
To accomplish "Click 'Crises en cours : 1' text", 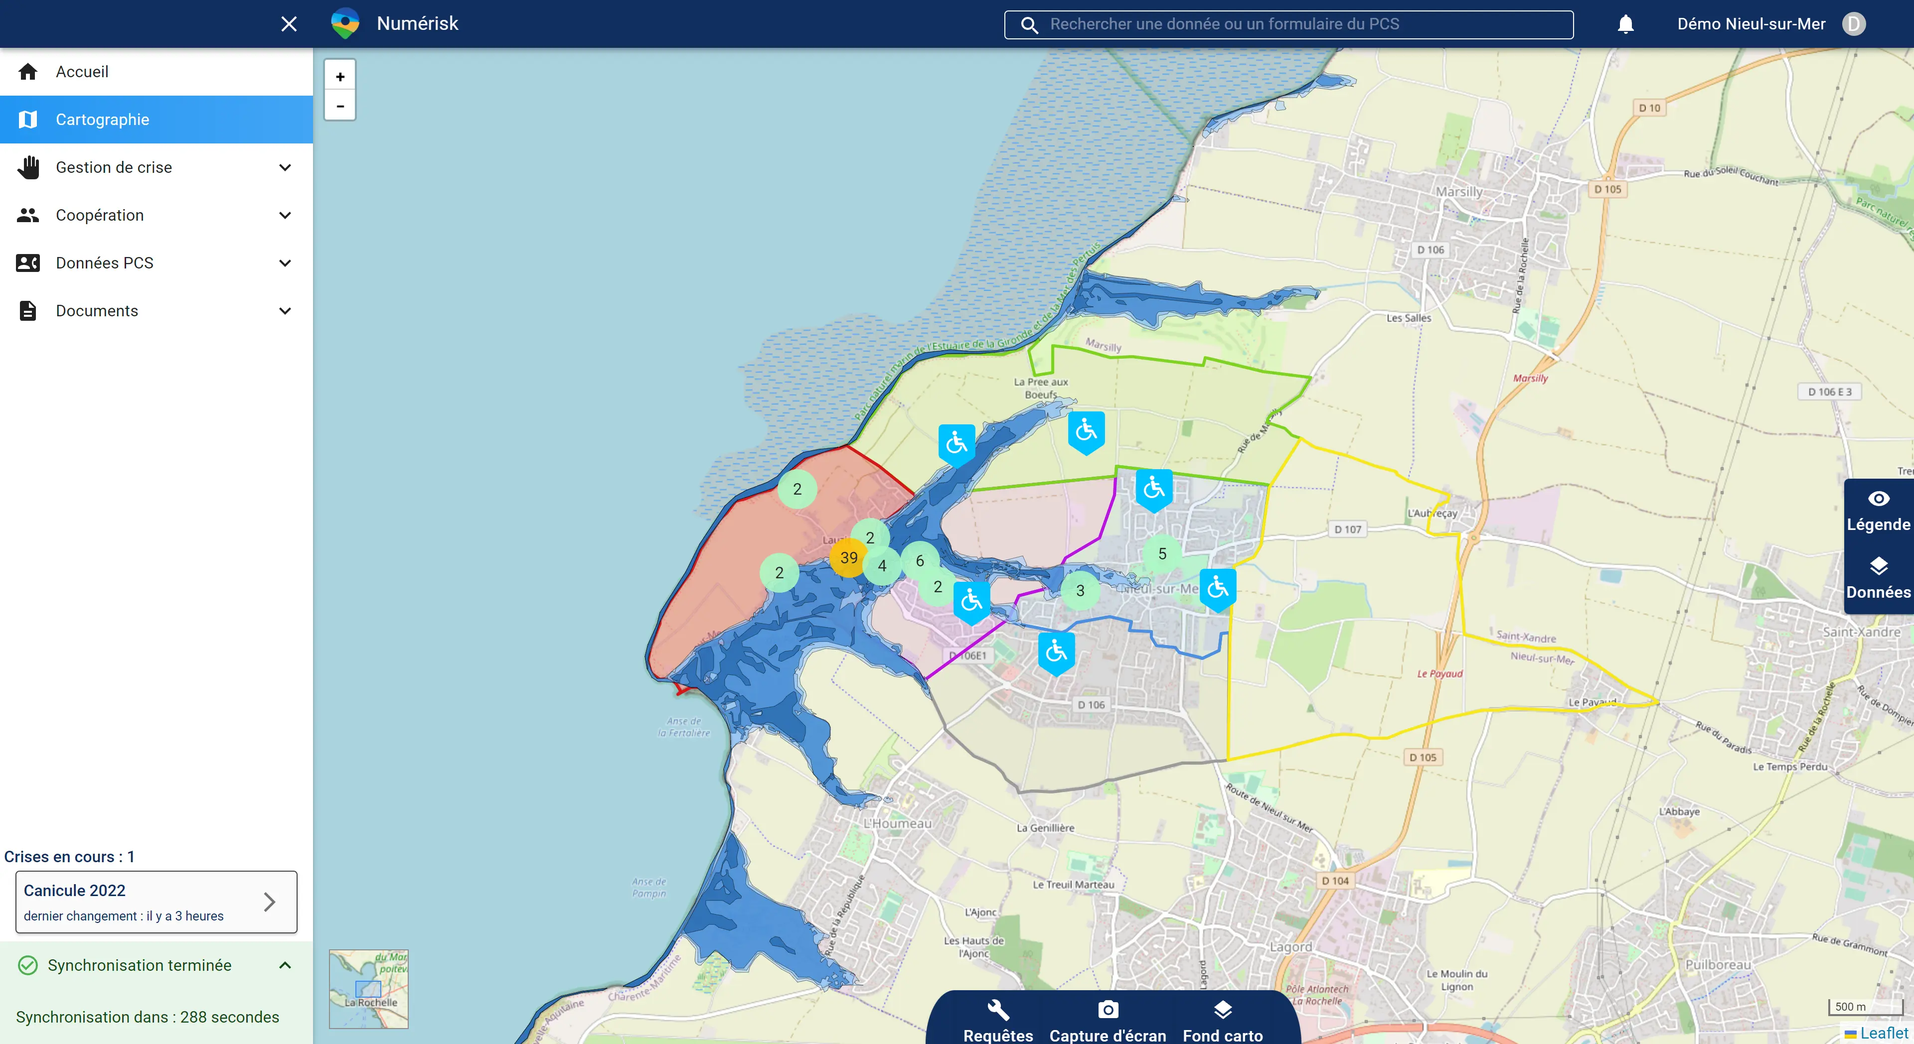I will [69, 857].
